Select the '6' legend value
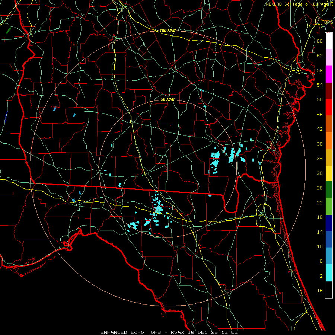 click(321, 261)
